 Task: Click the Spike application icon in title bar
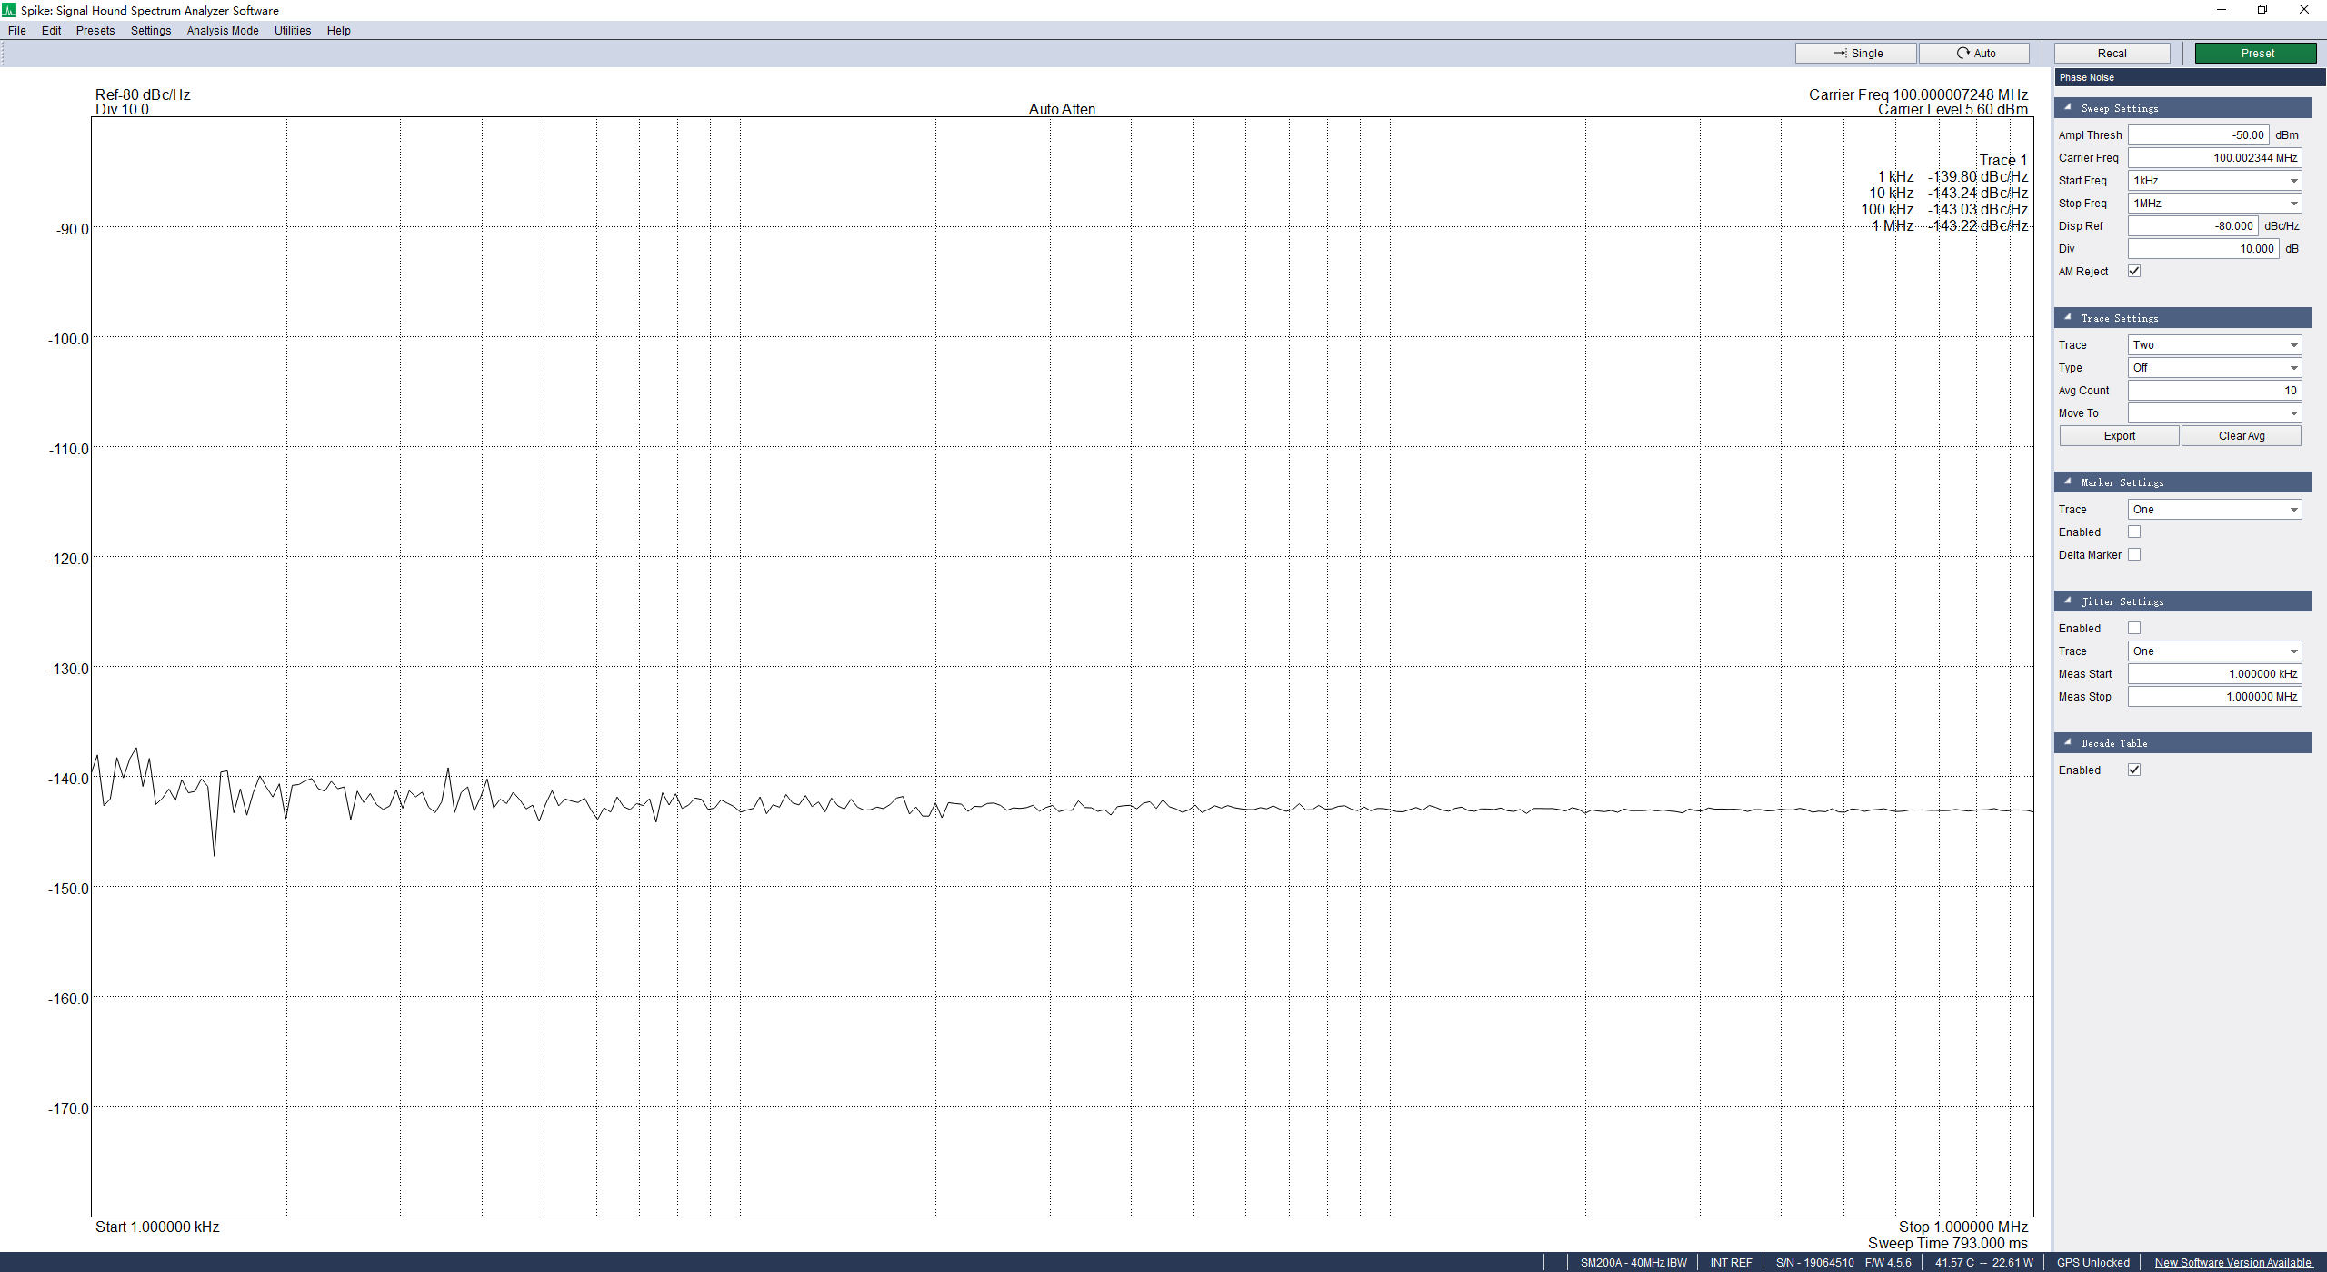(9, 10)
